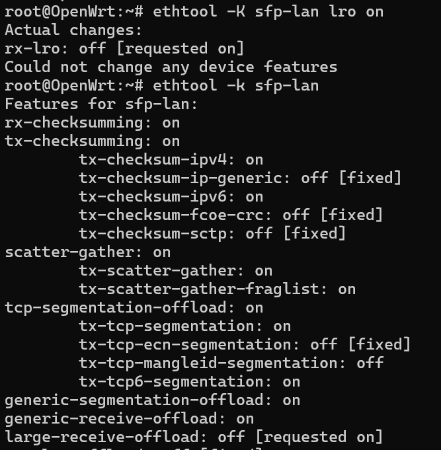The image size is (441, 450).
Task: Click the 'tcp-segmentation-offload: on' line
Action: (x=134, y=307)
